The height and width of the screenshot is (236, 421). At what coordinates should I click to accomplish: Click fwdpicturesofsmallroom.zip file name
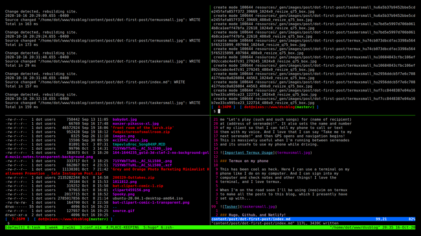pyautogui.click(x=141, y=132)
